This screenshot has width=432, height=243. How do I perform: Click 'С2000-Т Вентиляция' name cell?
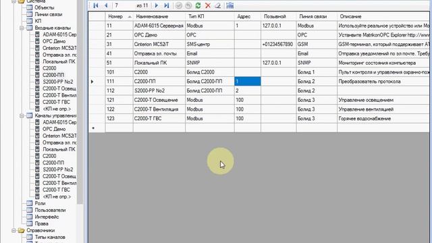pos(159,109)
